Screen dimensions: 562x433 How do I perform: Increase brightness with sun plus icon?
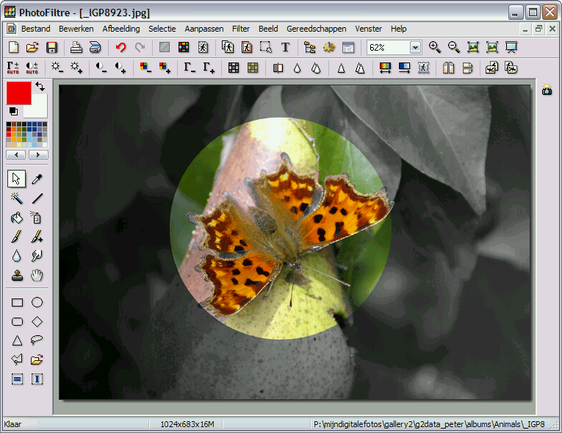tap(76, 68)
